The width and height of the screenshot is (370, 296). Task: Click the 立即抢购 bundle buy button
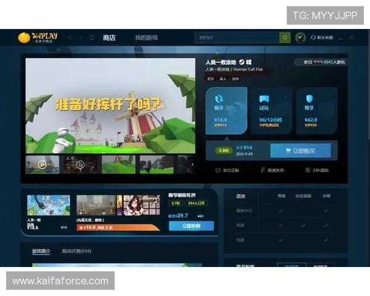click(191, 226)
